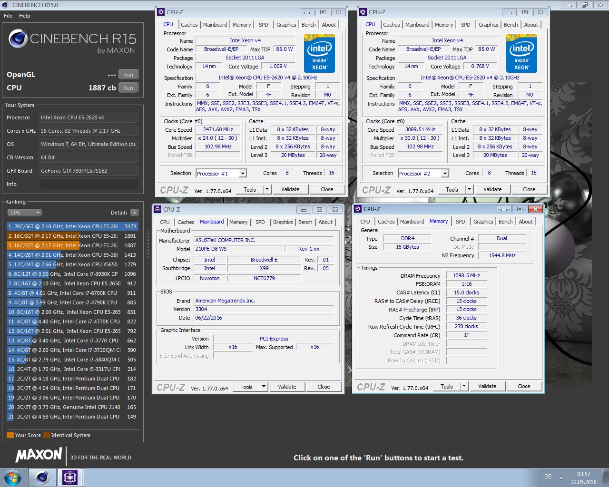Open CPU-Z taskbar icon
The width and height of the screenshot is (609, 487).
coord(69,477)
